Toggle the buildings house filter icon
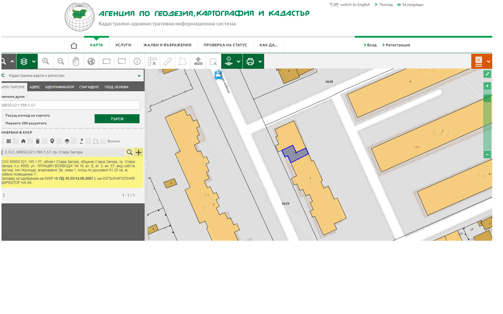The image size is (503, 314). (23, 141)
